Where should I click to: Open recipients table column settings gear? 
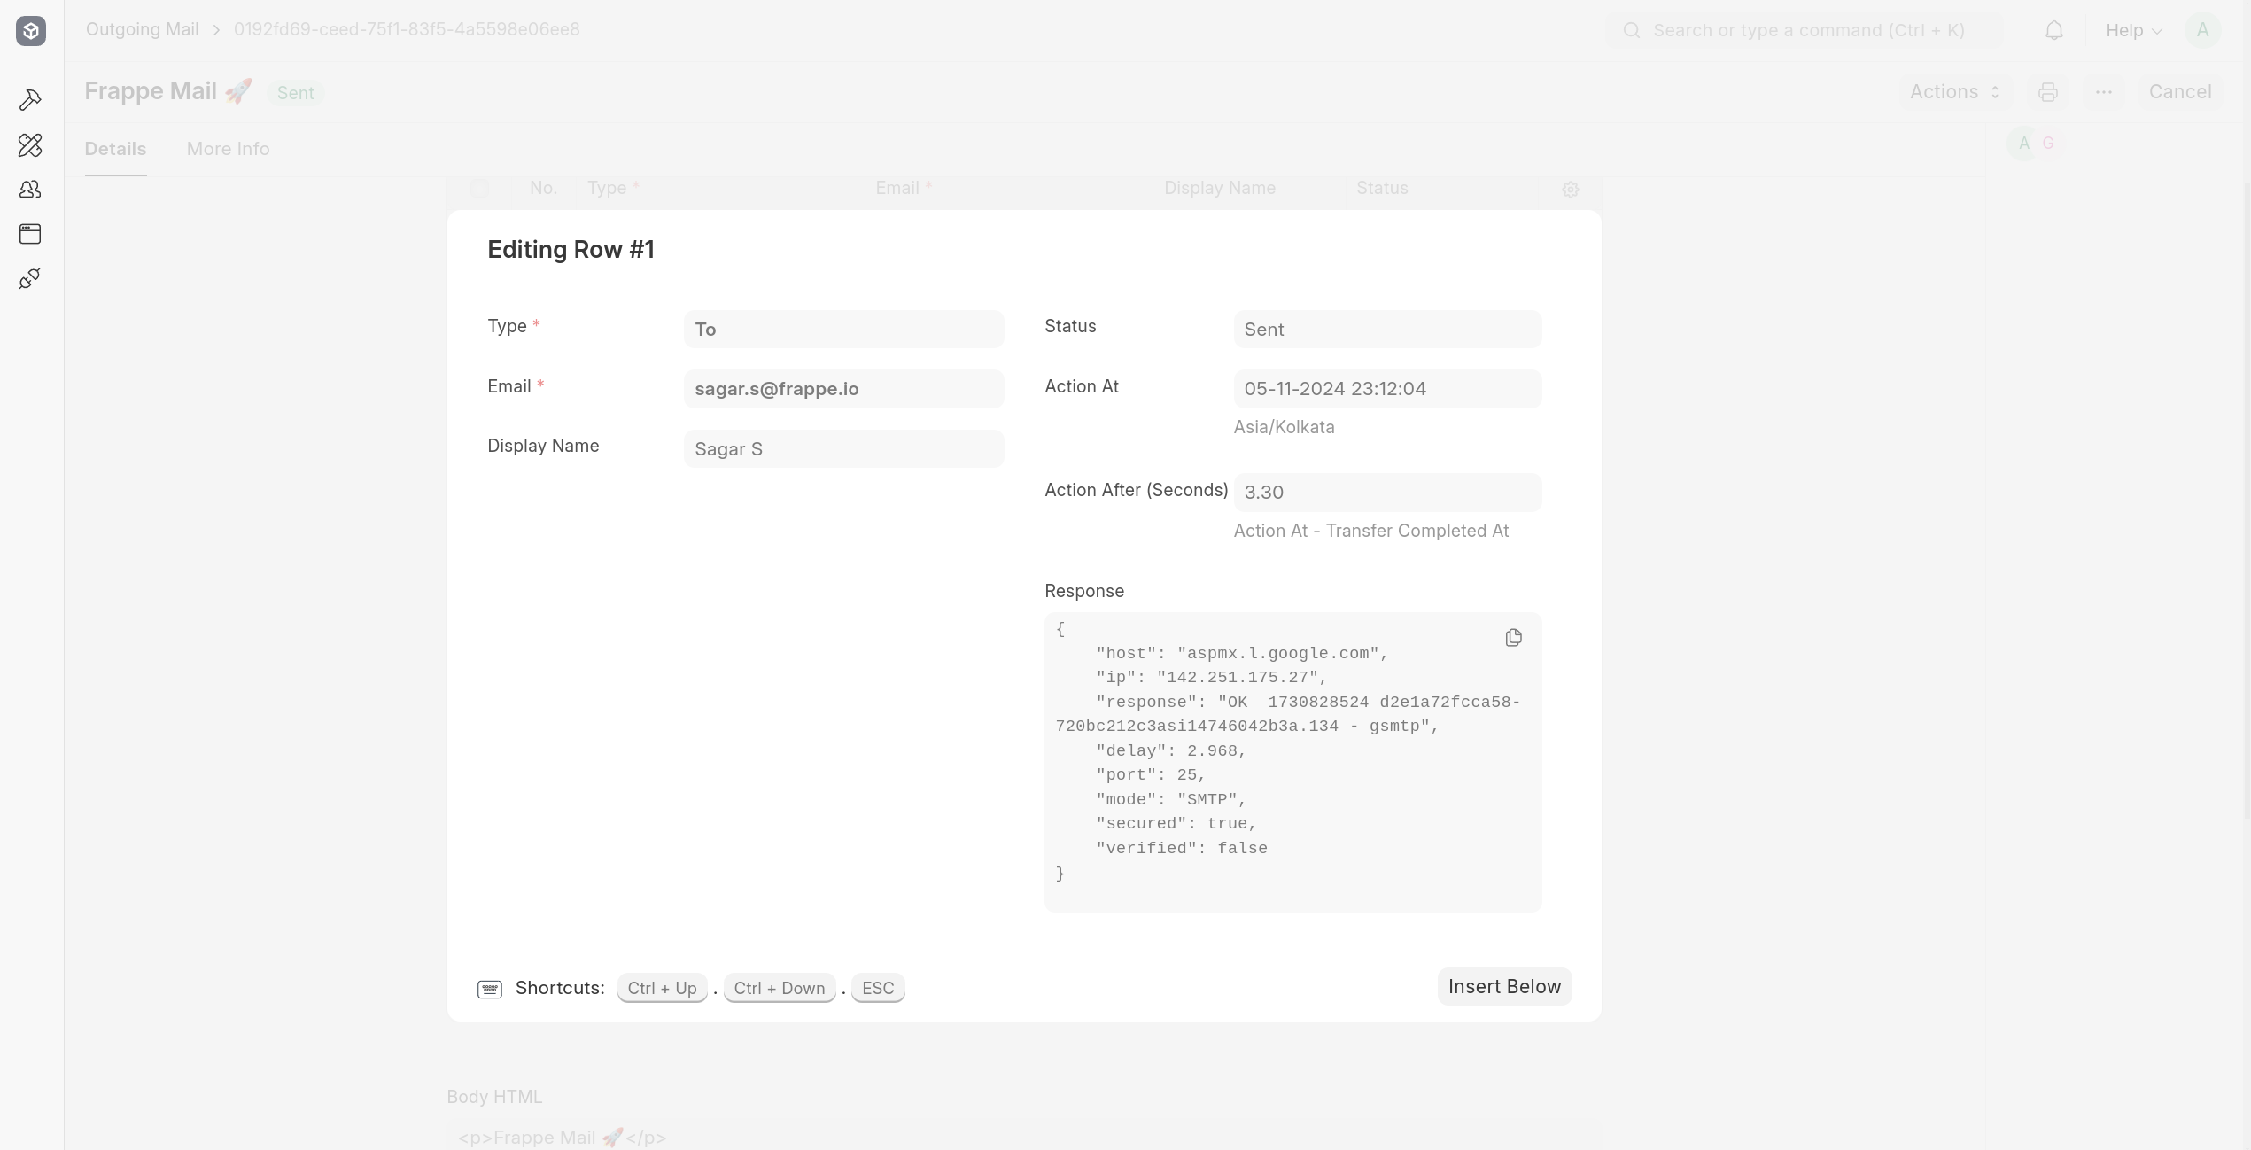(x=1570, y=190)
